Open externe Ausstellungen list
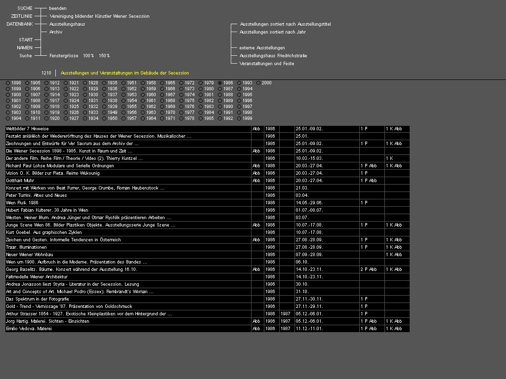Image resolution: width=506 pixels, height=379 pixels. point(262,48)
